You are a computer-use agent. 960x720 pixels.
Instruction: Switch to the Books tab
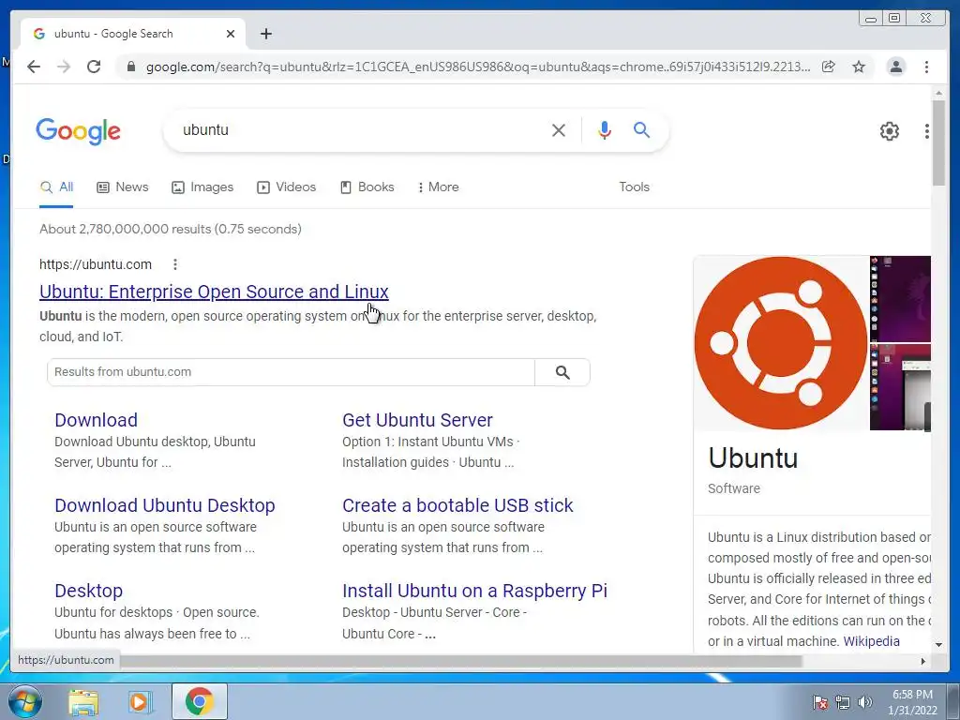(367, 187)
